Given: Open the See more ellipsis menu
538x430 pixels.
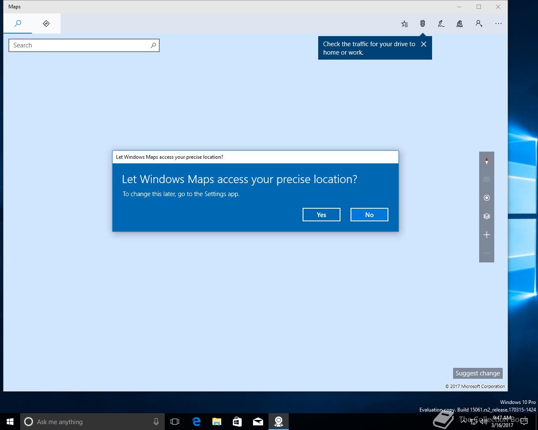Looking at the screenshot, I should [x=498, y=24].
